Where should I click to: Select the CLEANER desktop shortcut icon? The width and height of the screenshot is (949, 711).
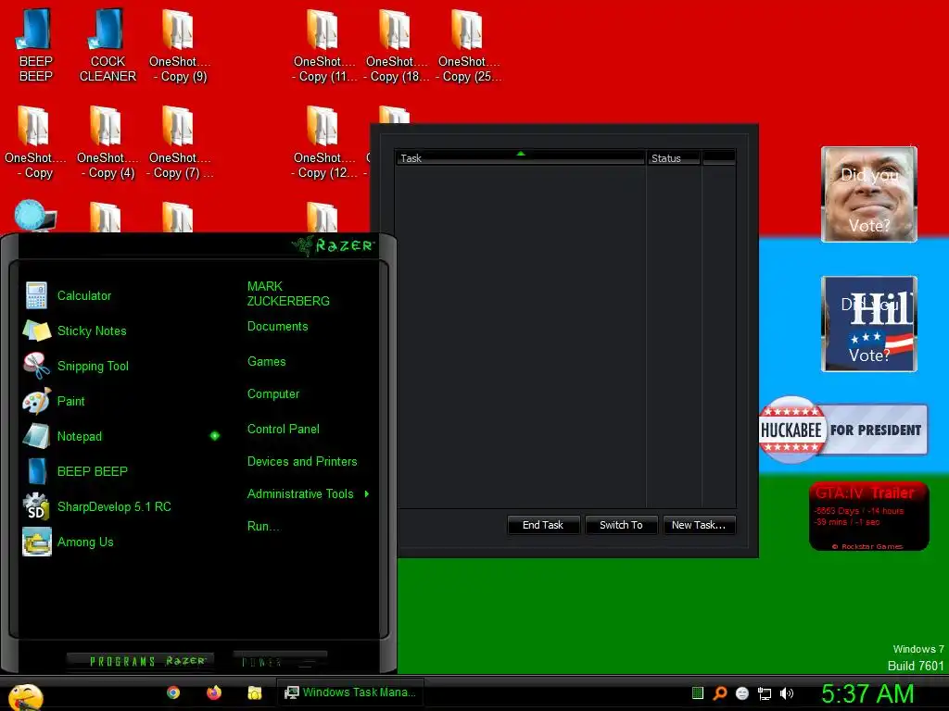point(108,44)
